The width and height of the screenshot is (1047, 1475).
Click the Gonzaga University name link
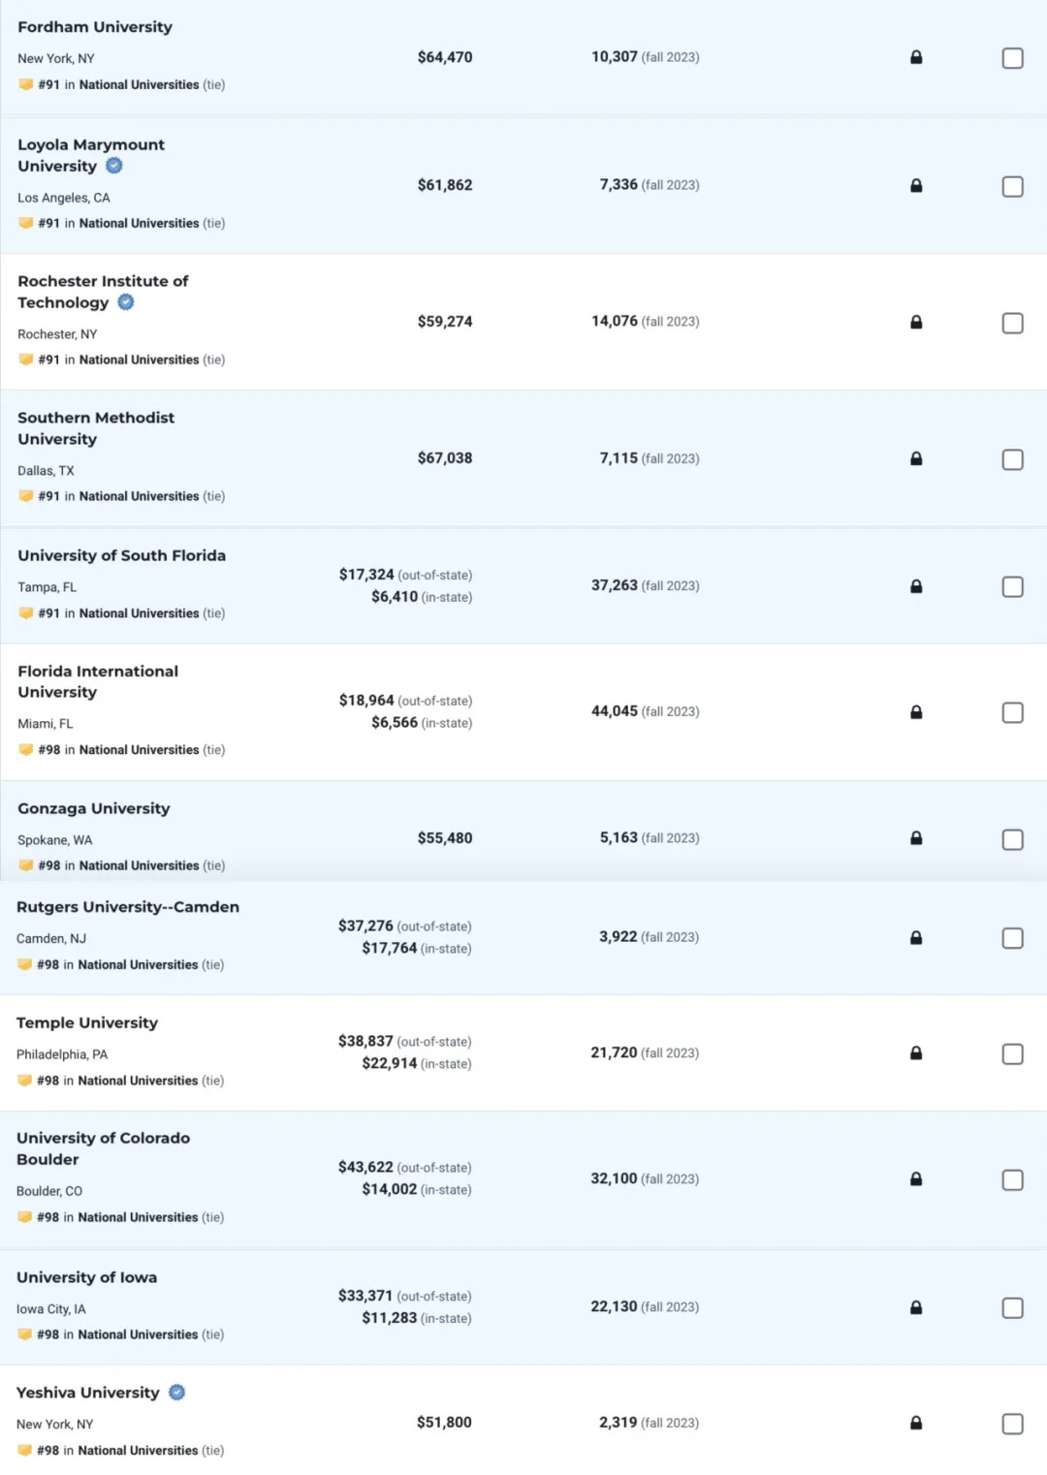coord(93,808)
